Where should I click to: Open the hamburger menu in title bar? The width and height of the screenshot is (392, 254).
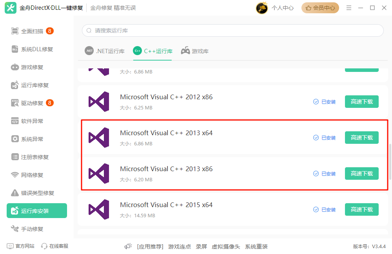pyautogui.click(x=349, y=8)
